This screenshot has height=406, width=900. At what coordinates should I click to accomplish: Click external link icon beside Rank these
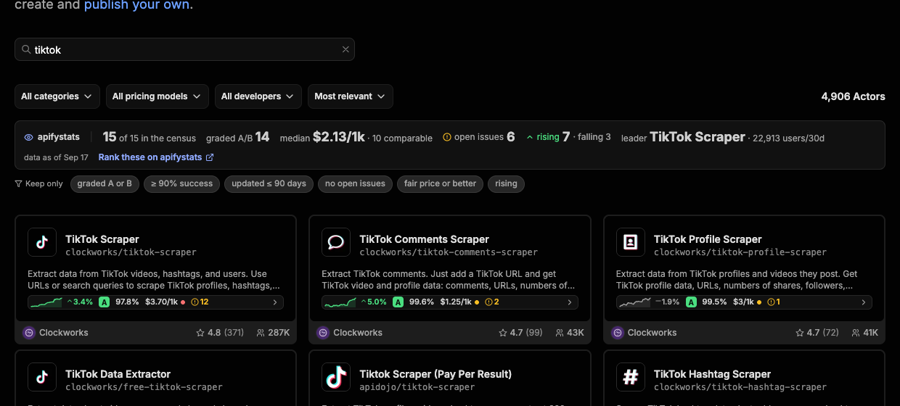(210, 157)
